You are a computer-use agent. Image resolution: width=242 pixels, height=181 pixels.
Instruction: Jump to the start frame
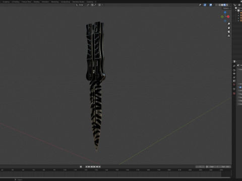pyautogui.click(x=87, y=167)
